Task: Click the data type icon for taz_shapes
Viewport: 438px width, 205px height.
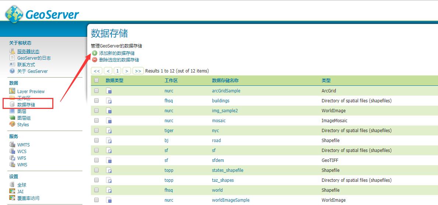Action: pos(109,180)
